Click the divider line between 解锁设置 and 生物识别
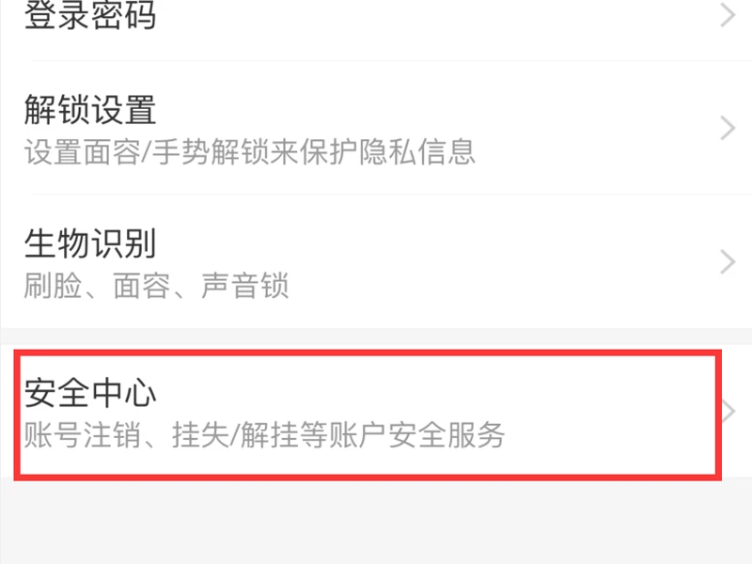Screen dimensions: 752x564 pos(392,195)
